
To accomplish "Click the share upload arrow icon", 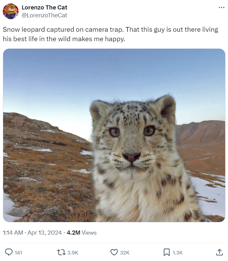I will (219, 252).
